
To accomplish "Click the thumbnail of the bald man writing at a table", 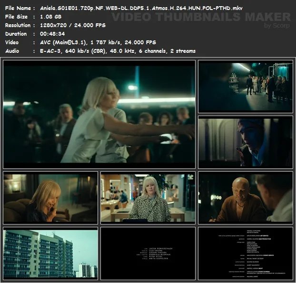I will pyautogui.click(x=246, y=198).
